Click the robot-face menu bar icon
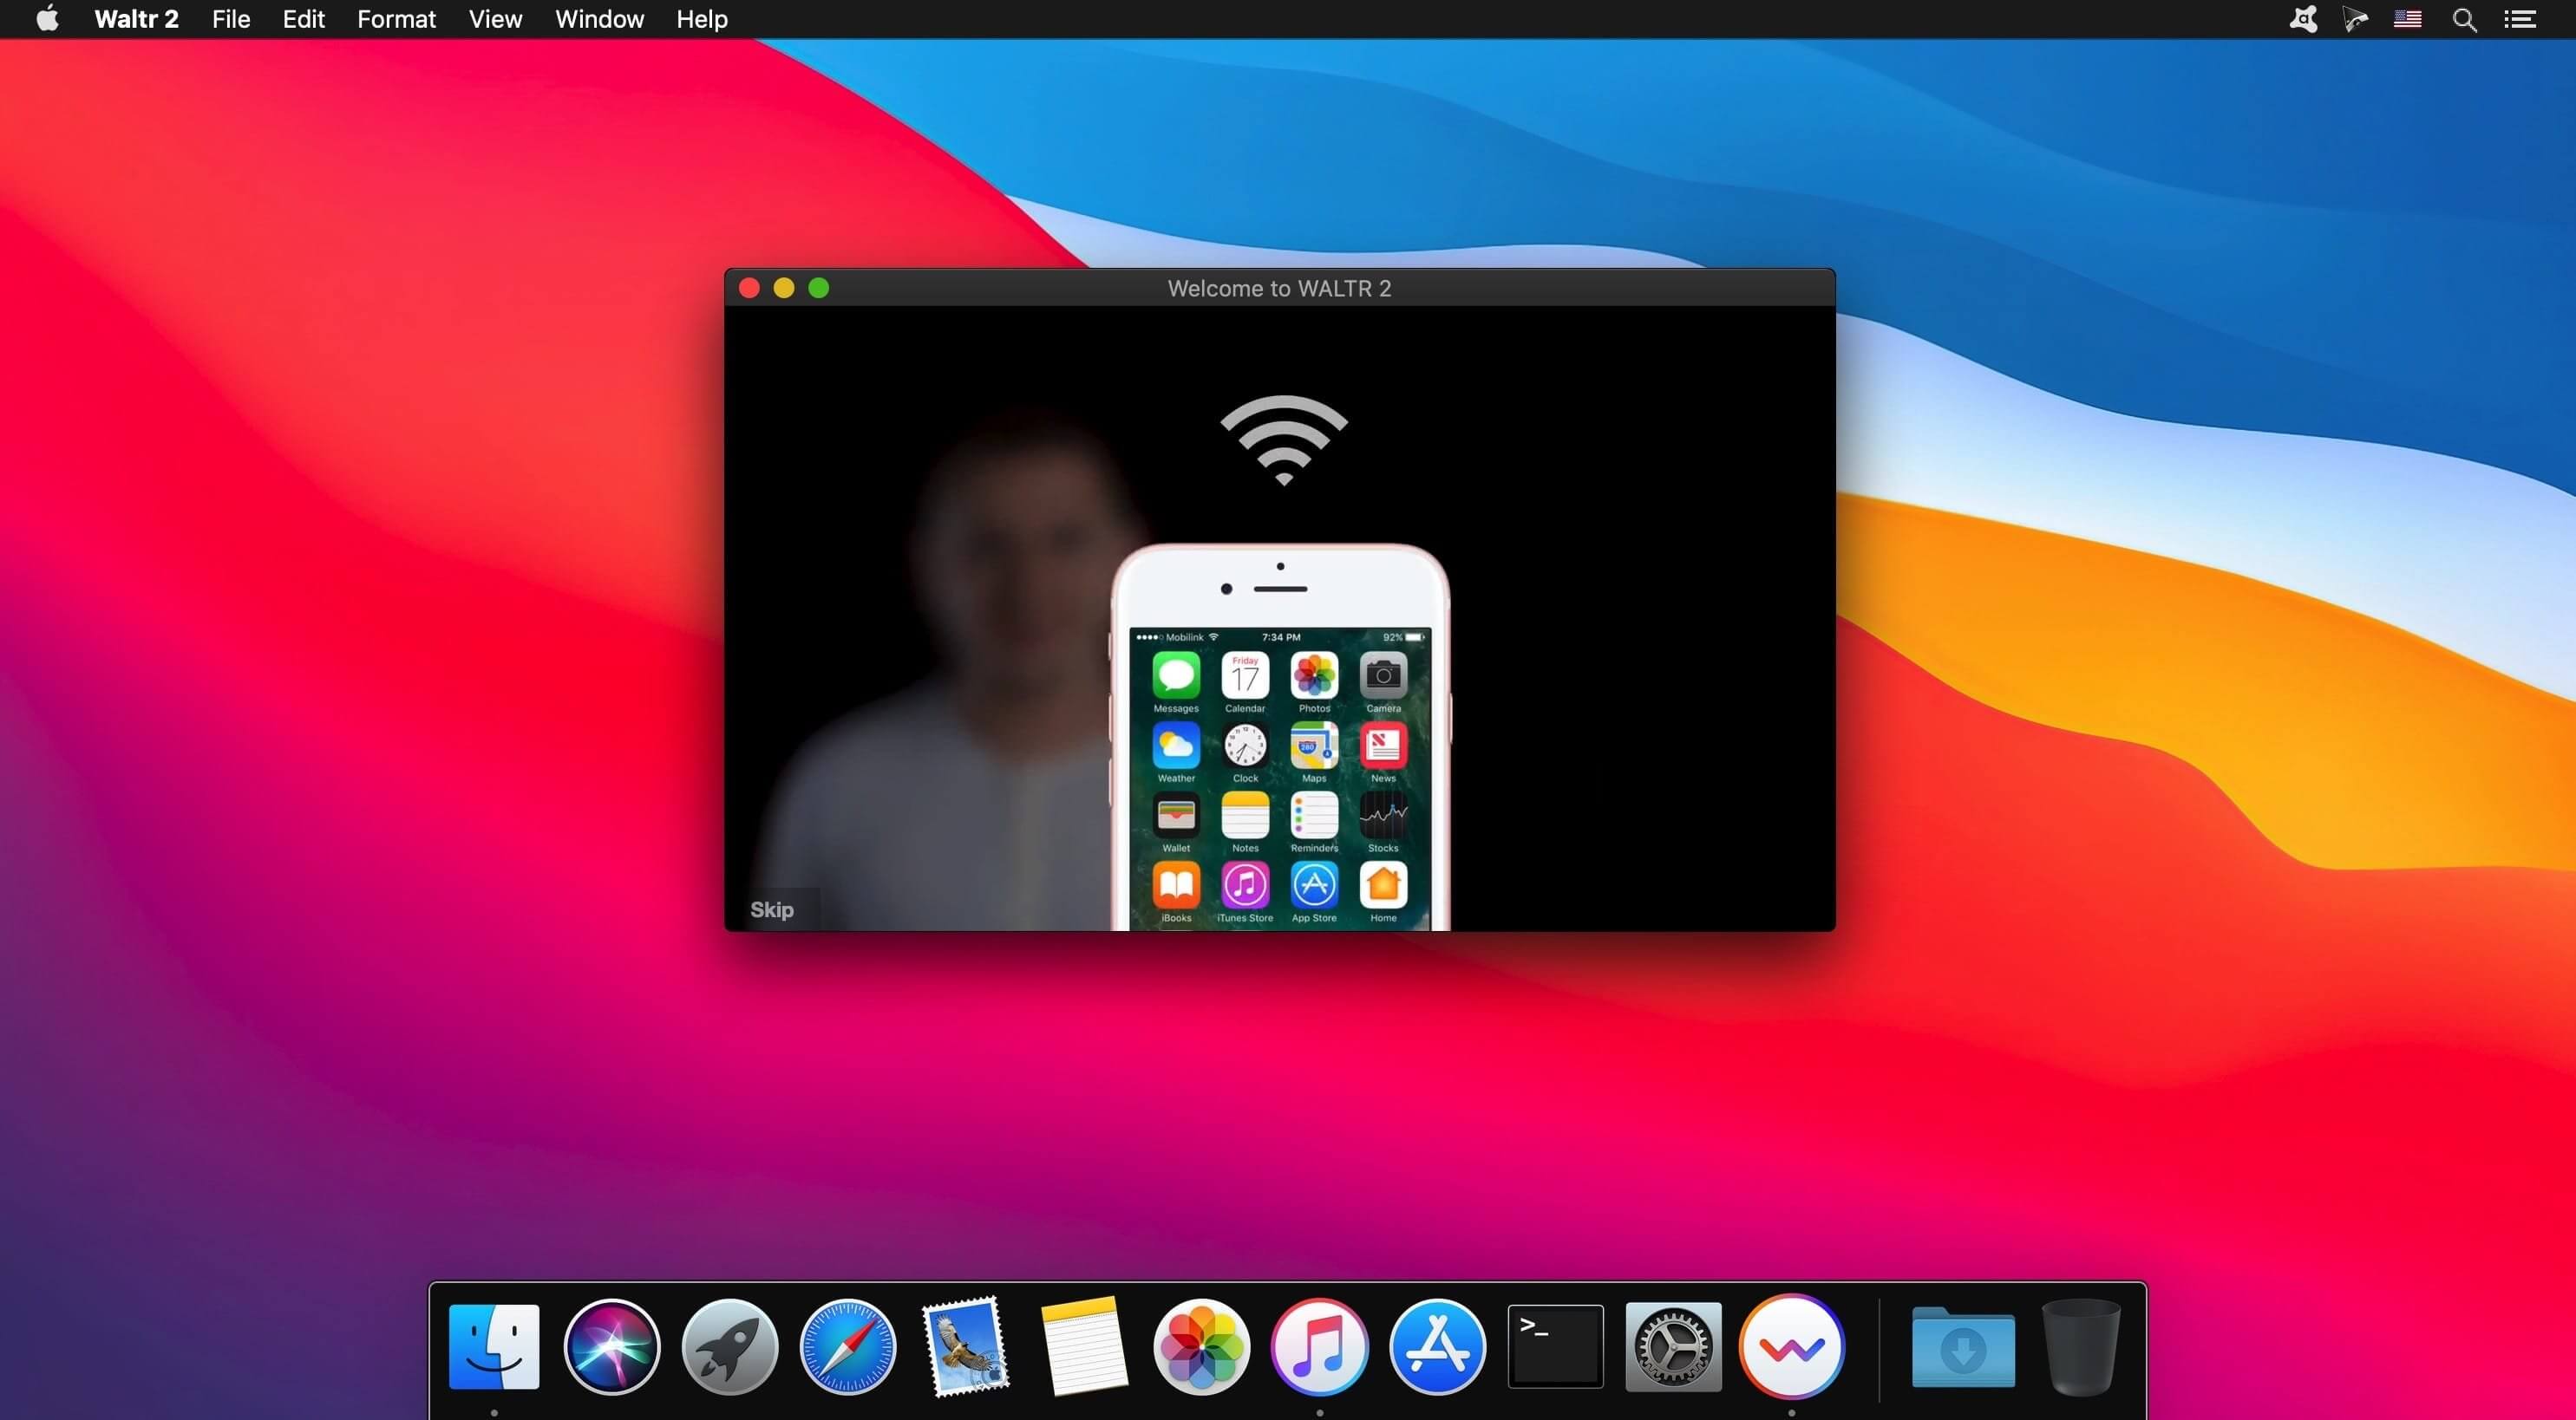The height and width of the screenshot is (1420, 2576). [x=2304, y=19]
